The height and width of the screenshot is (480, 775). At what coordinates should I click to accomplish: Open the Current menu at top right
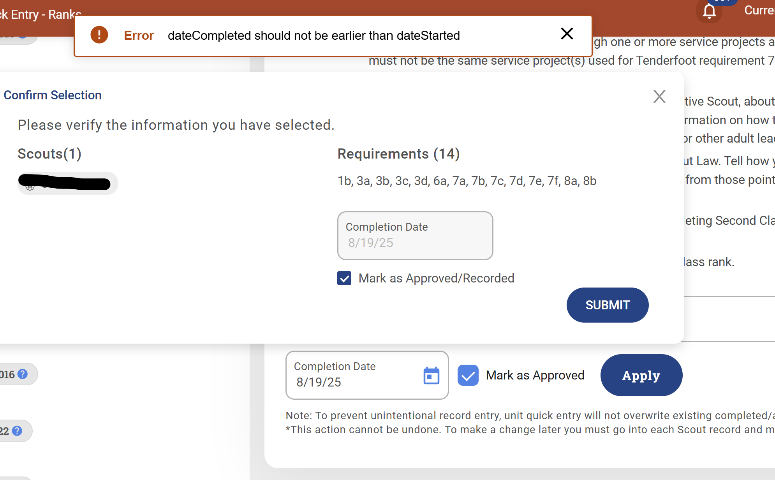(759, 10)
